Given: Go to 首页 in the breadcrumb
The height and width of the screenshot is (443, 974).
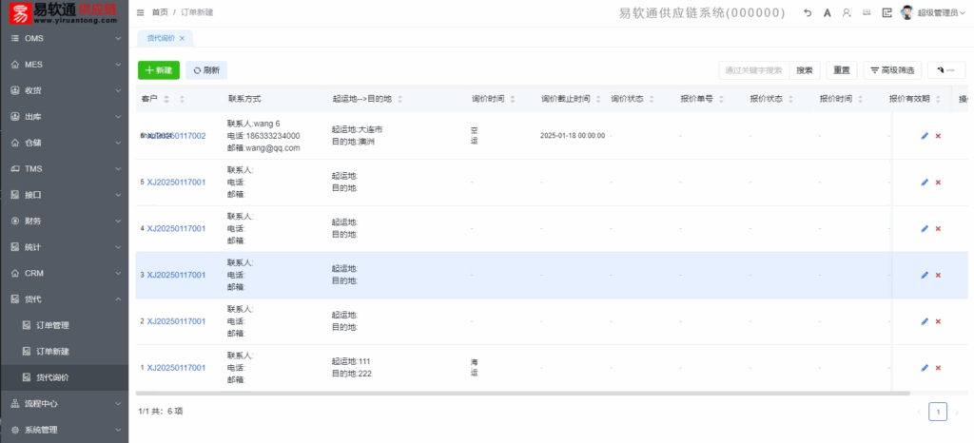Looking at the screenshot, I should tap(160, 12).
